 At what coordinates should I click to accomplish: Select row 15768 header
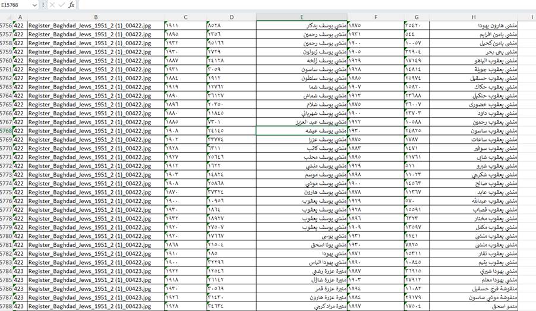5,130
